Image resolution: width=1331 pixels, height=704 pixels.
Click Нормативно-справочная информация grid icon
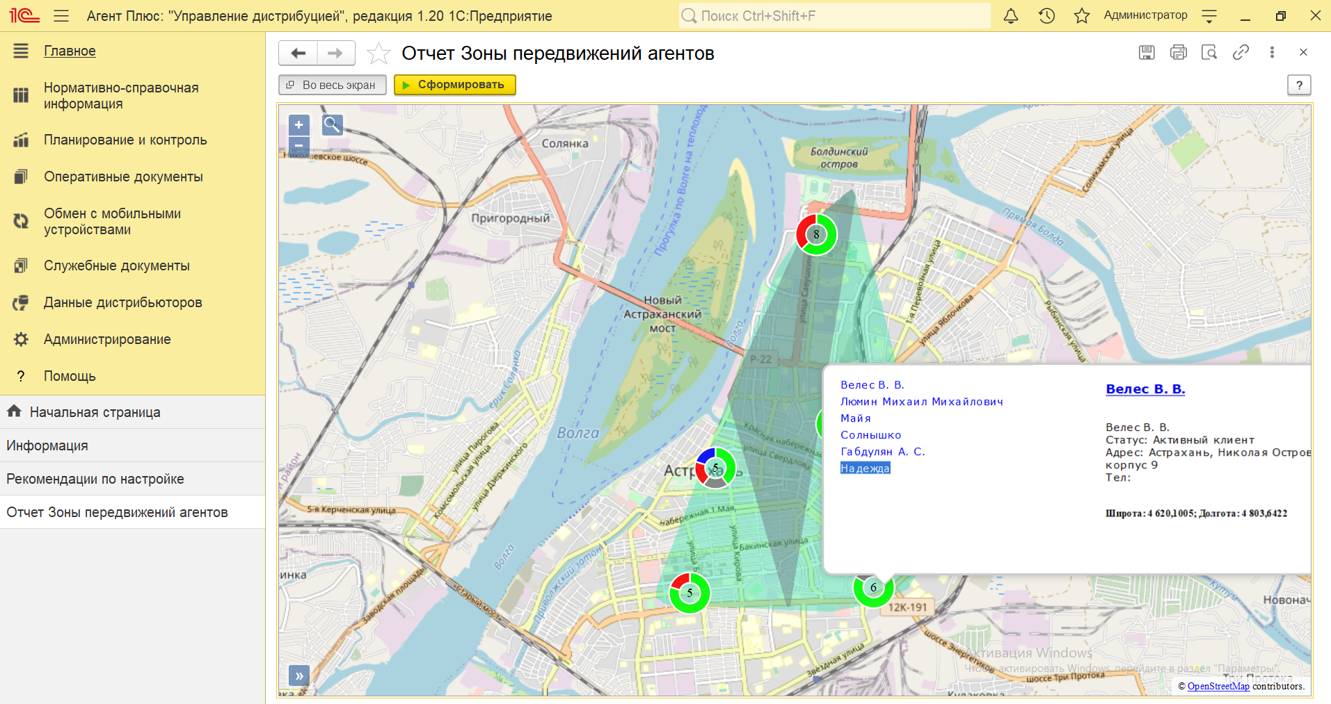(x=21, y=95)
